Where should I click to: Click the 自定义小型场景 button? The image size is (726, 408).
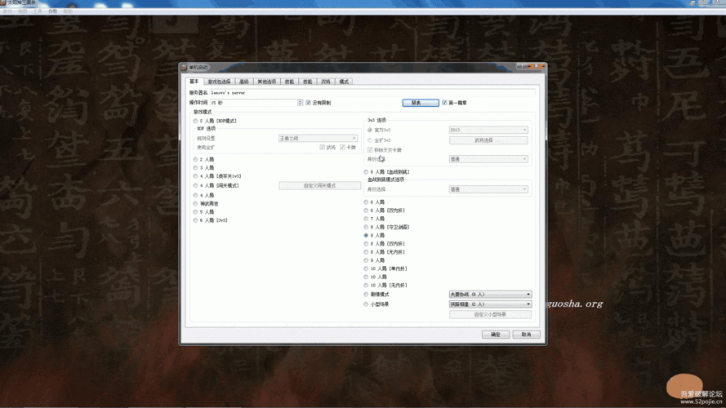click(x=490, y=314)
